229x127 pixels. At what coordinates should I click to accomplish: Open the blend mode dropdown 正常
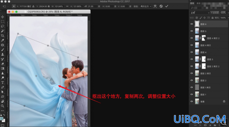point(200,13)
